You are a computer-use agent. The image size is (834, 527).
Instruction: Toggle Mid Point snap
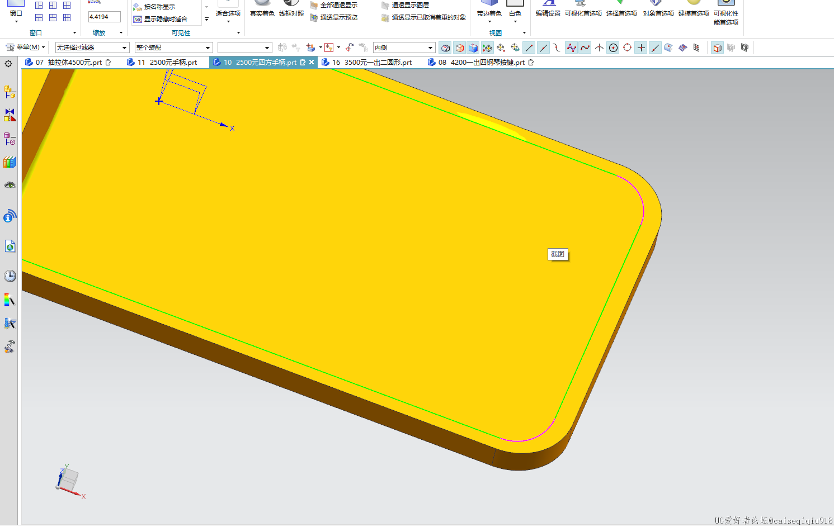543,48
